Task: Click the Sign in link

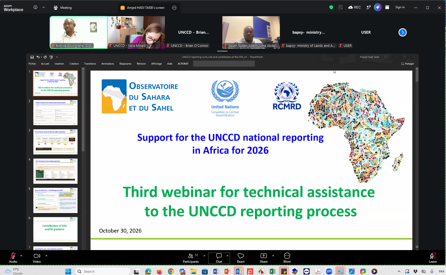Action: 400,7
